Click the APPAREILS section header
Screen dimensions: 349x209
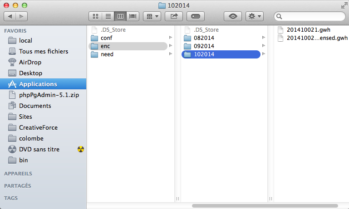point(18,174)
